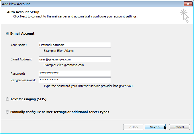Screen dimensions: 194x134
Task: Click the "Example: Ellen Adams" hint text
Action: click(x=58, y=51)
